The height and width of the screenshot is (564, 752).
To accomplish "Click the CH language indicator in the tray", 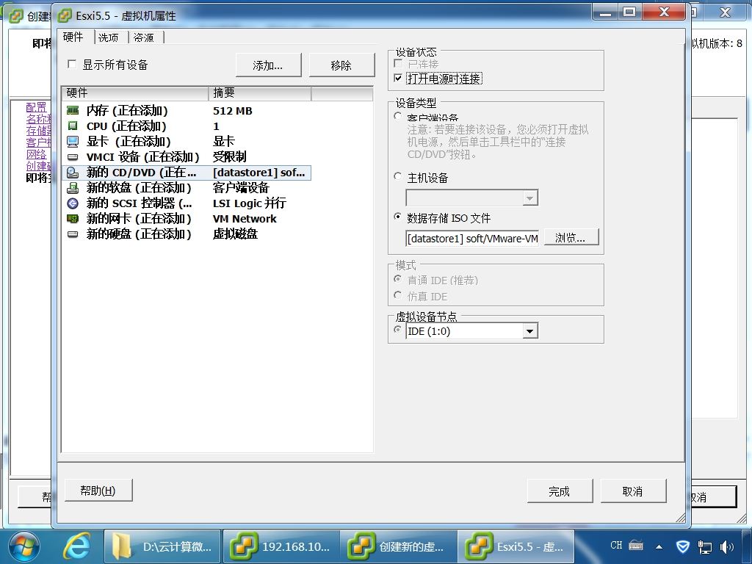I will click(x=616, y=546).
